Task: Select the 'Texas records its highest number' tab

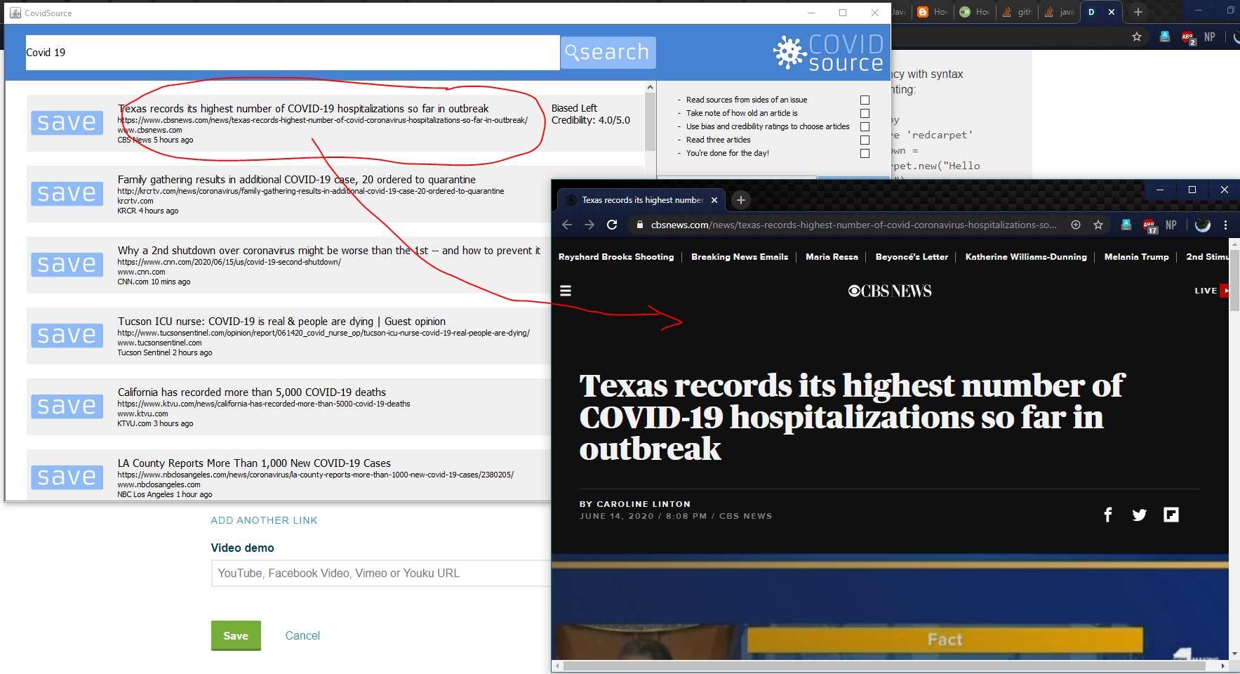Action: pyautogui.click(x=641, y=200)
